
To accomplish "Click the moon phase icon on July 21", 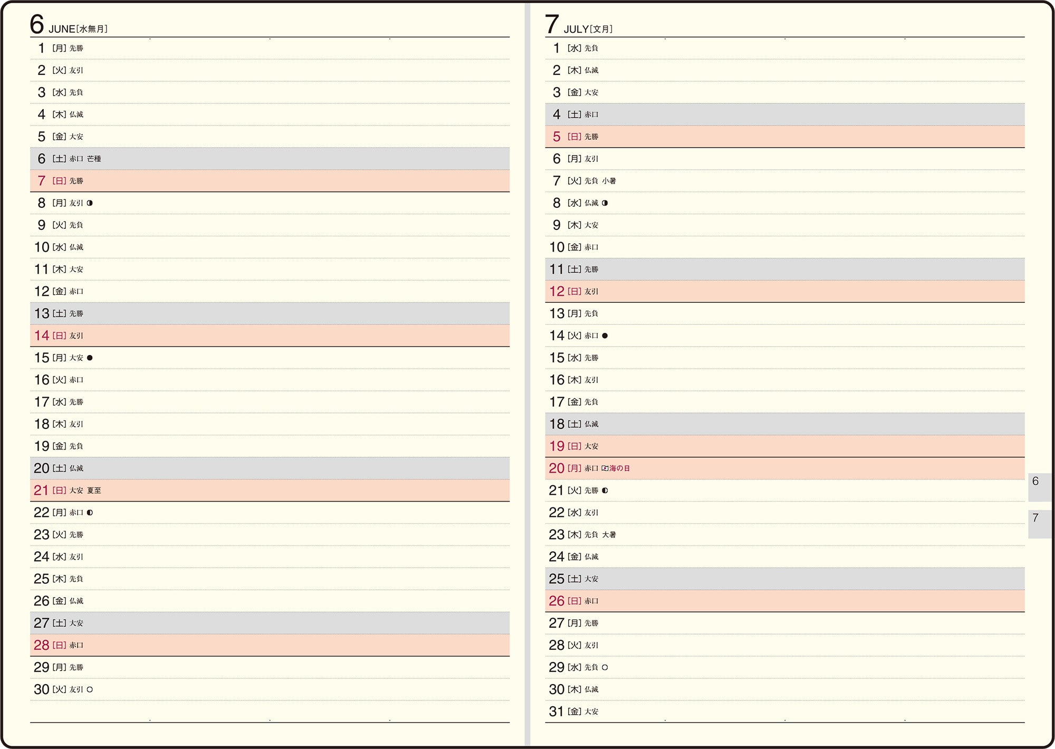I will pos(605,491).
